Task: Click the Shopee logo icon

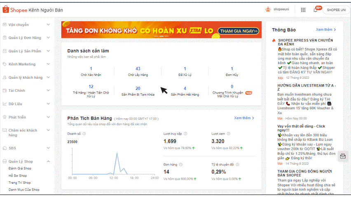Action: pos(6,9)
